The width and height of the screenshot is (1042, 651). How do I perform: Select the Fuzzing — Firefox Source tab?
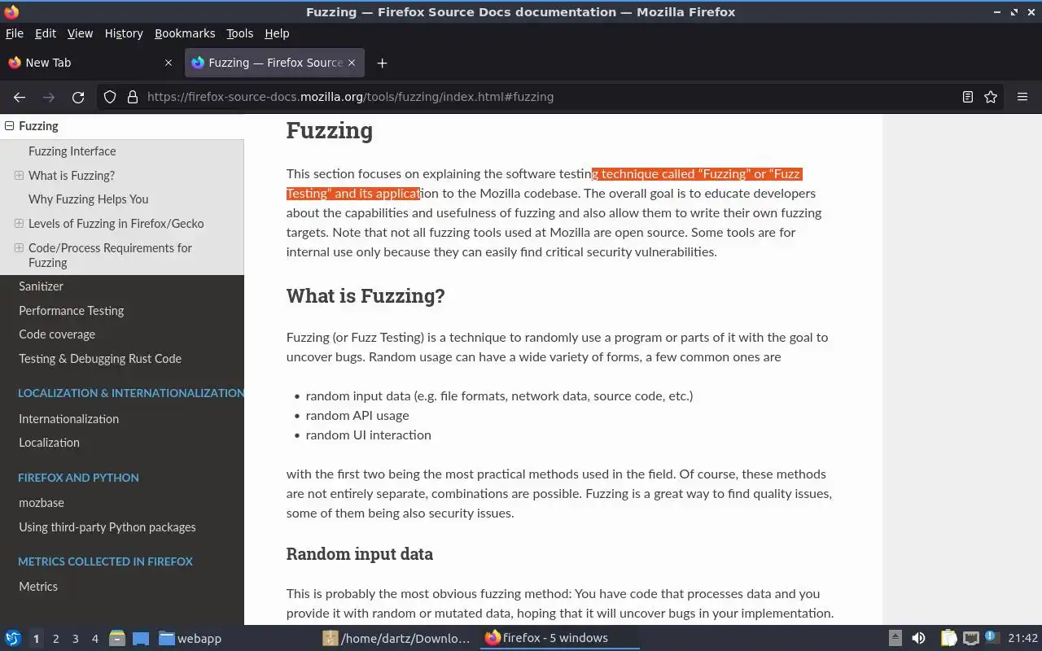[275, 63]
